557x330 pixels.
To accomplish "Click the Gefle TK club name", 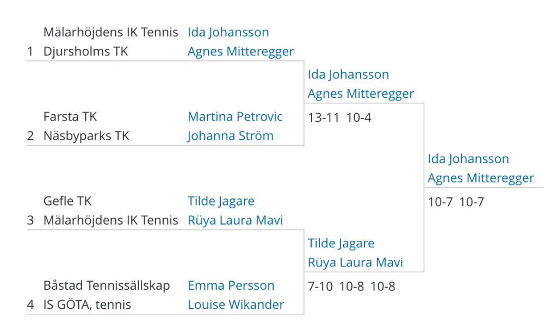I will (x=67, y=201).
